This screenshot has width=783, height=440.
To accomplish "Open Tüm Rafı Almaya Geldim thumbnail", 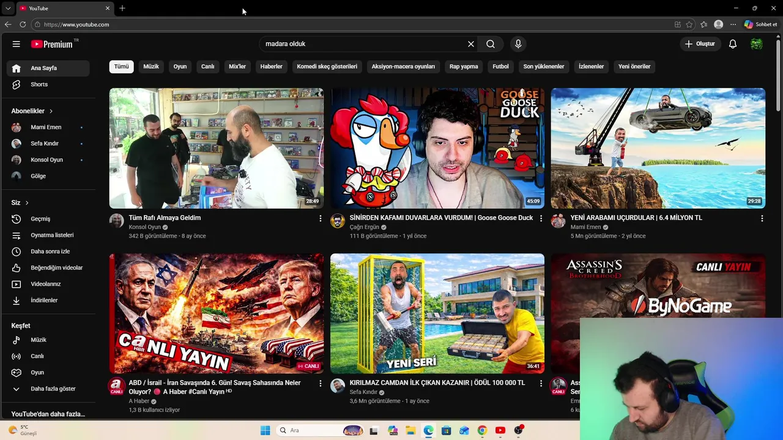I will coord(217,148).
